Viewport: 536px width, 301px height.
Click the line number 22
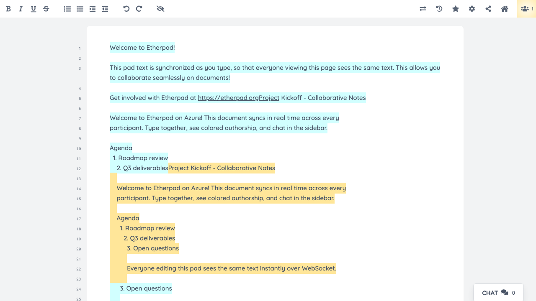point(79,269)
